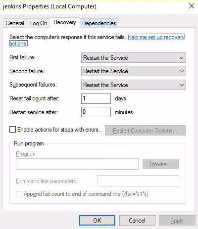The width and height of the screenshot is (198, 229).
Task: Expand the Subsequent failures dropdown
Action: [134, 85]
